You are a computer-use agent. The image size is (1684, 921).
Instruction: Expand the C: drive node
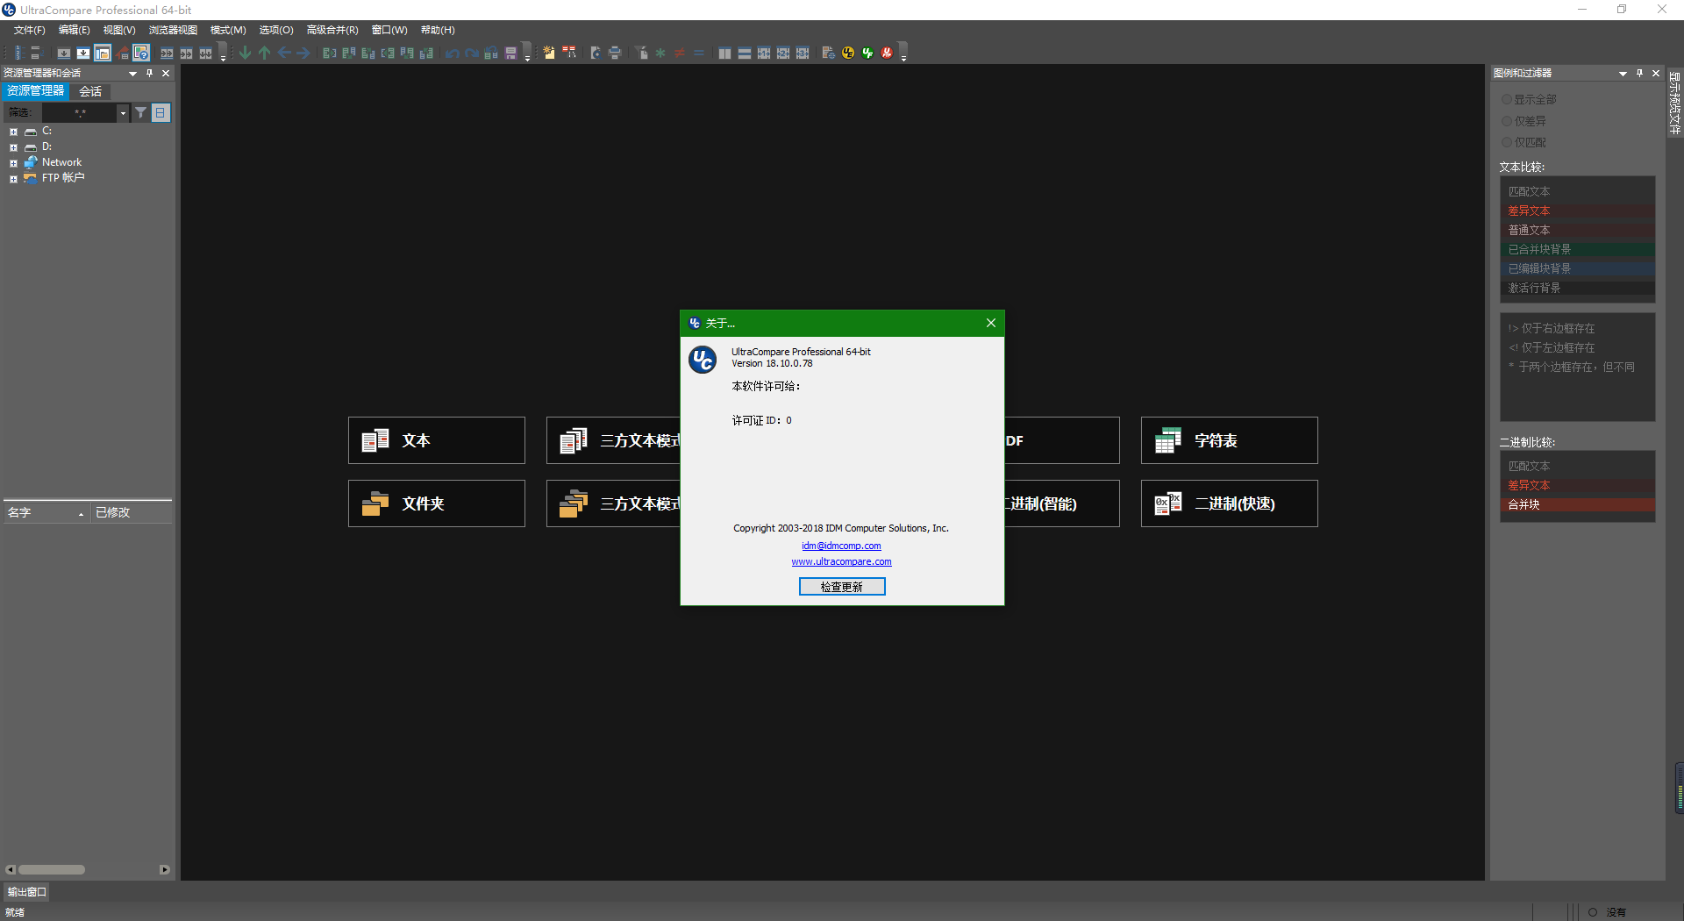point(13,132)
